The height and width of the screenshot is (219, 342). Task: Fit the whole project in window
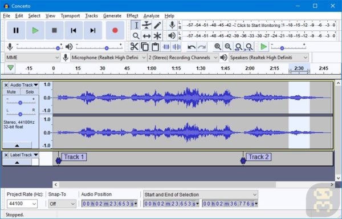pos(249,47)
